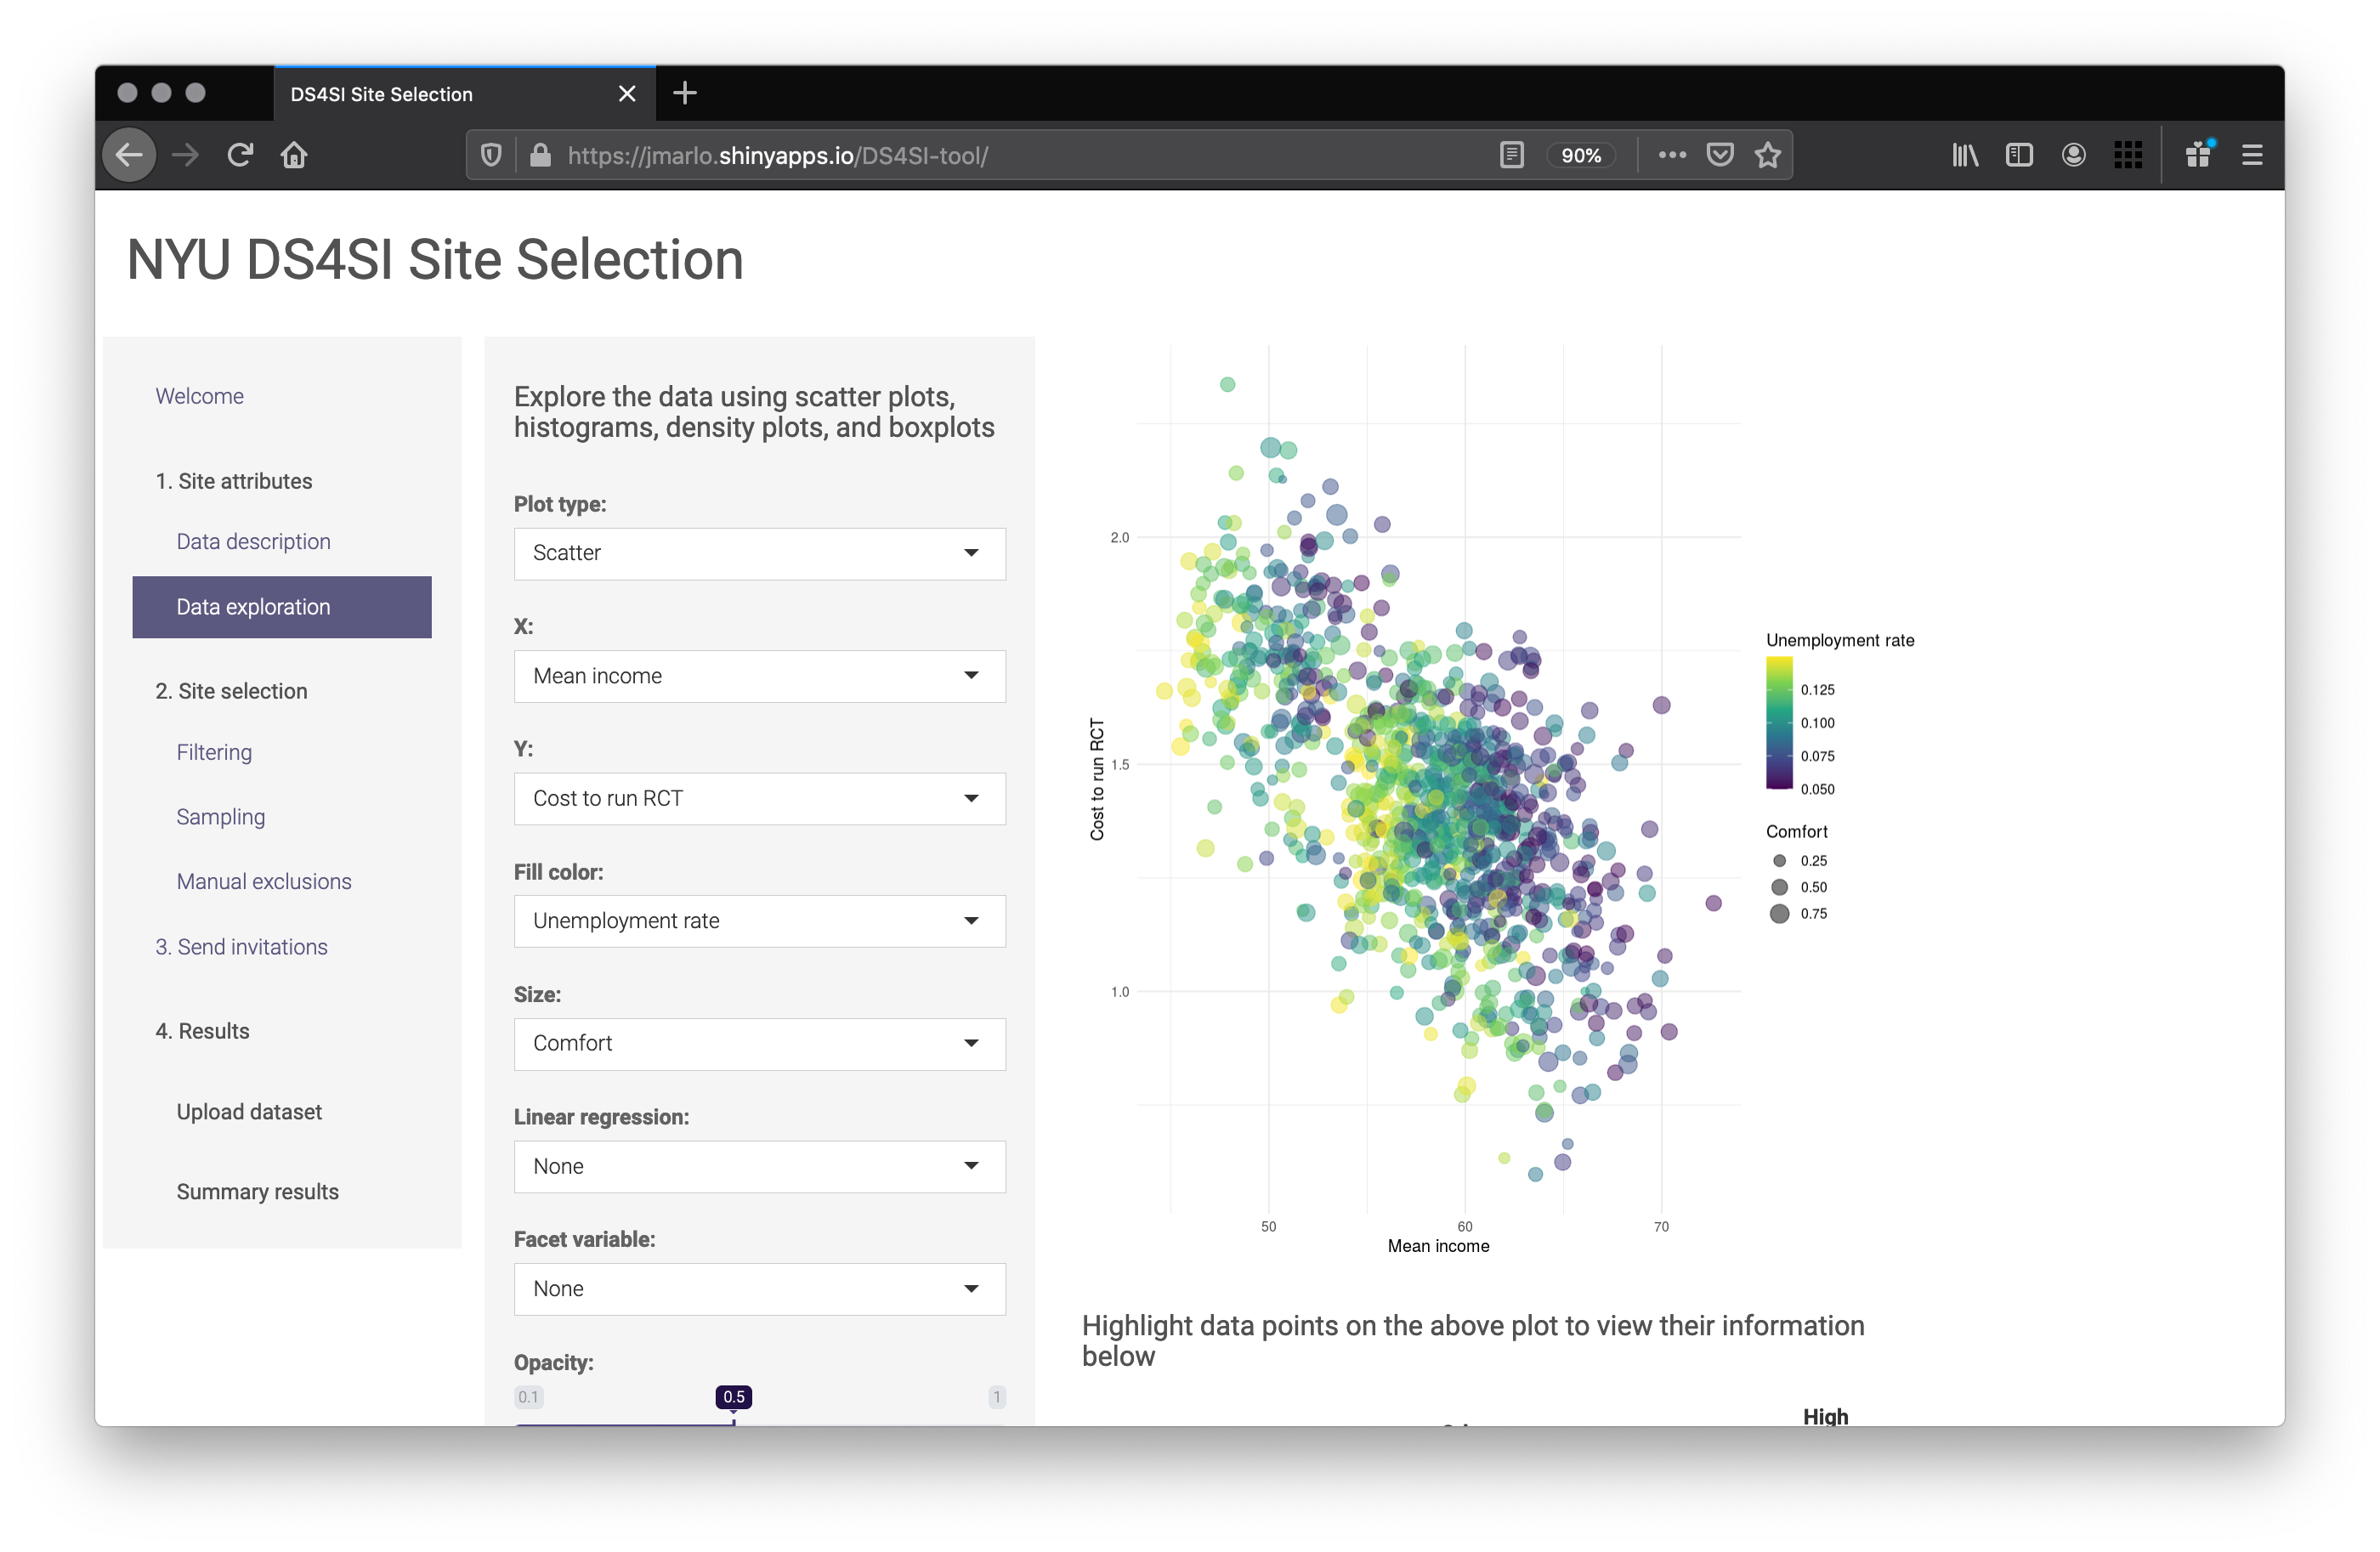Show the library bookshelf icon
The image size is (2380, 1552).
1965,155
